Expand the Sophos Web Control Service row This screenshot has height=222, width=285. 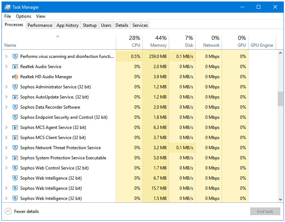click(x=7, y=168)
